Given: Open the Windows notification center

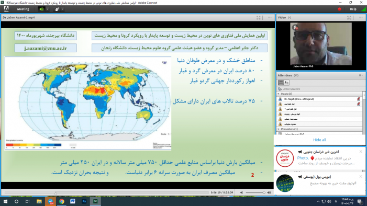Looking at the screenshot, I should point(360,201).
